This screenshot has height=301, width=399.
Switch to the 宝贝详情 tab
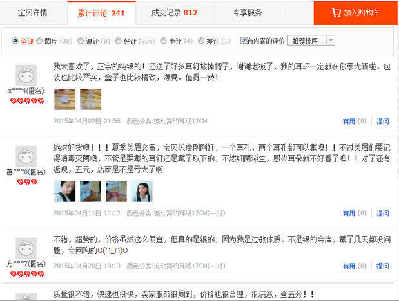click(33, 13)
